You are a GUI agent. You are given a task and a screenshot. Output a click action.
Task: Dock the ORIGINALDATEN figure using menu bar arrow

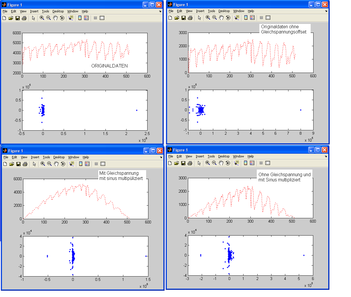(160, 12)
